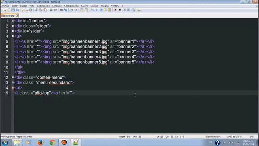Screen dimensions: 259x146
Task: Click the Copy toolbar icon
Action: pyautogui.click(x=40, y=10)
